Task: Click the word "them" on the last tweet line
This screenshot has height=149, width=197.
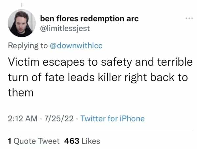Action: [x=20, y=93]
